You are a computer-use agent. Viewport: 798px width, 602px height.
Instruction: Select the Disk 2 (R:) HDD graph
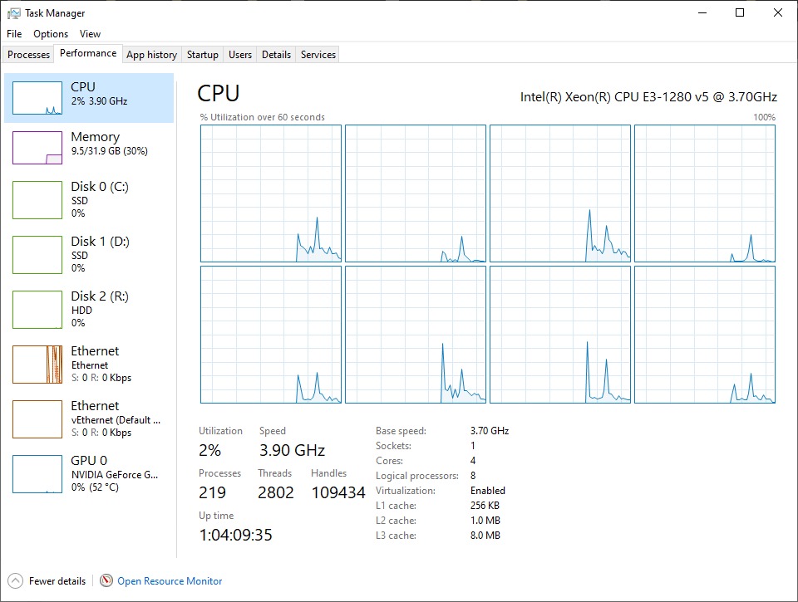37,310
